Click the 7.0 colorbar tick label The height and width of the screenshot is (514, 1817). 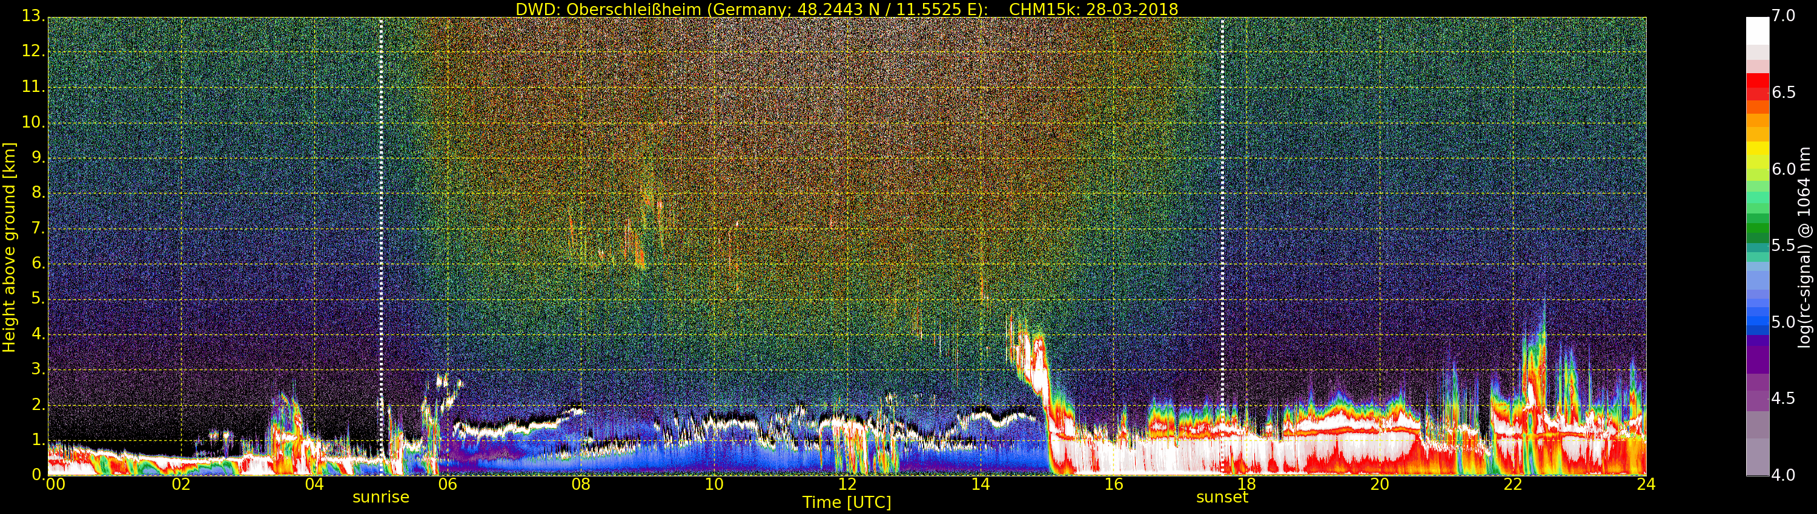(x=1784, y=16)
